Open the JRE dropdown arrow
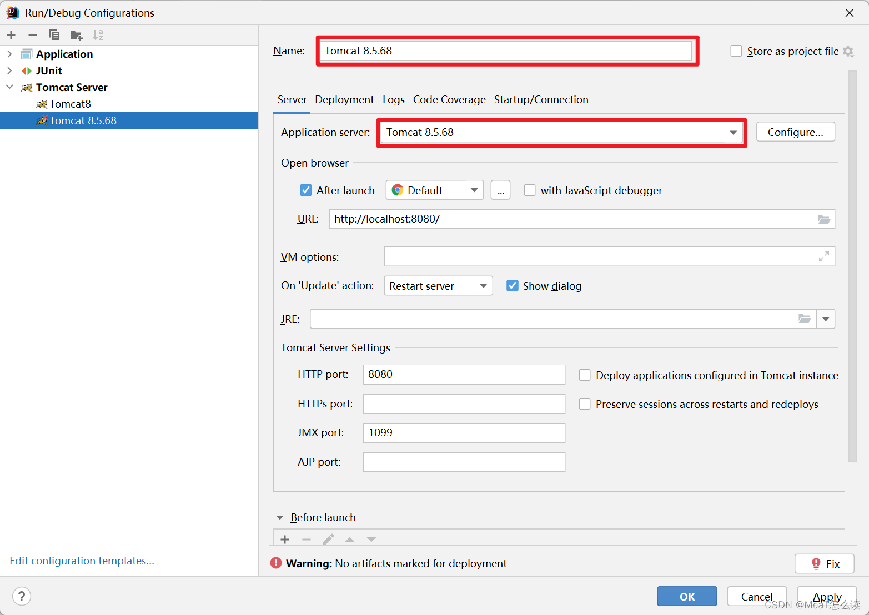The image size is (869, 615). [826, 319]
